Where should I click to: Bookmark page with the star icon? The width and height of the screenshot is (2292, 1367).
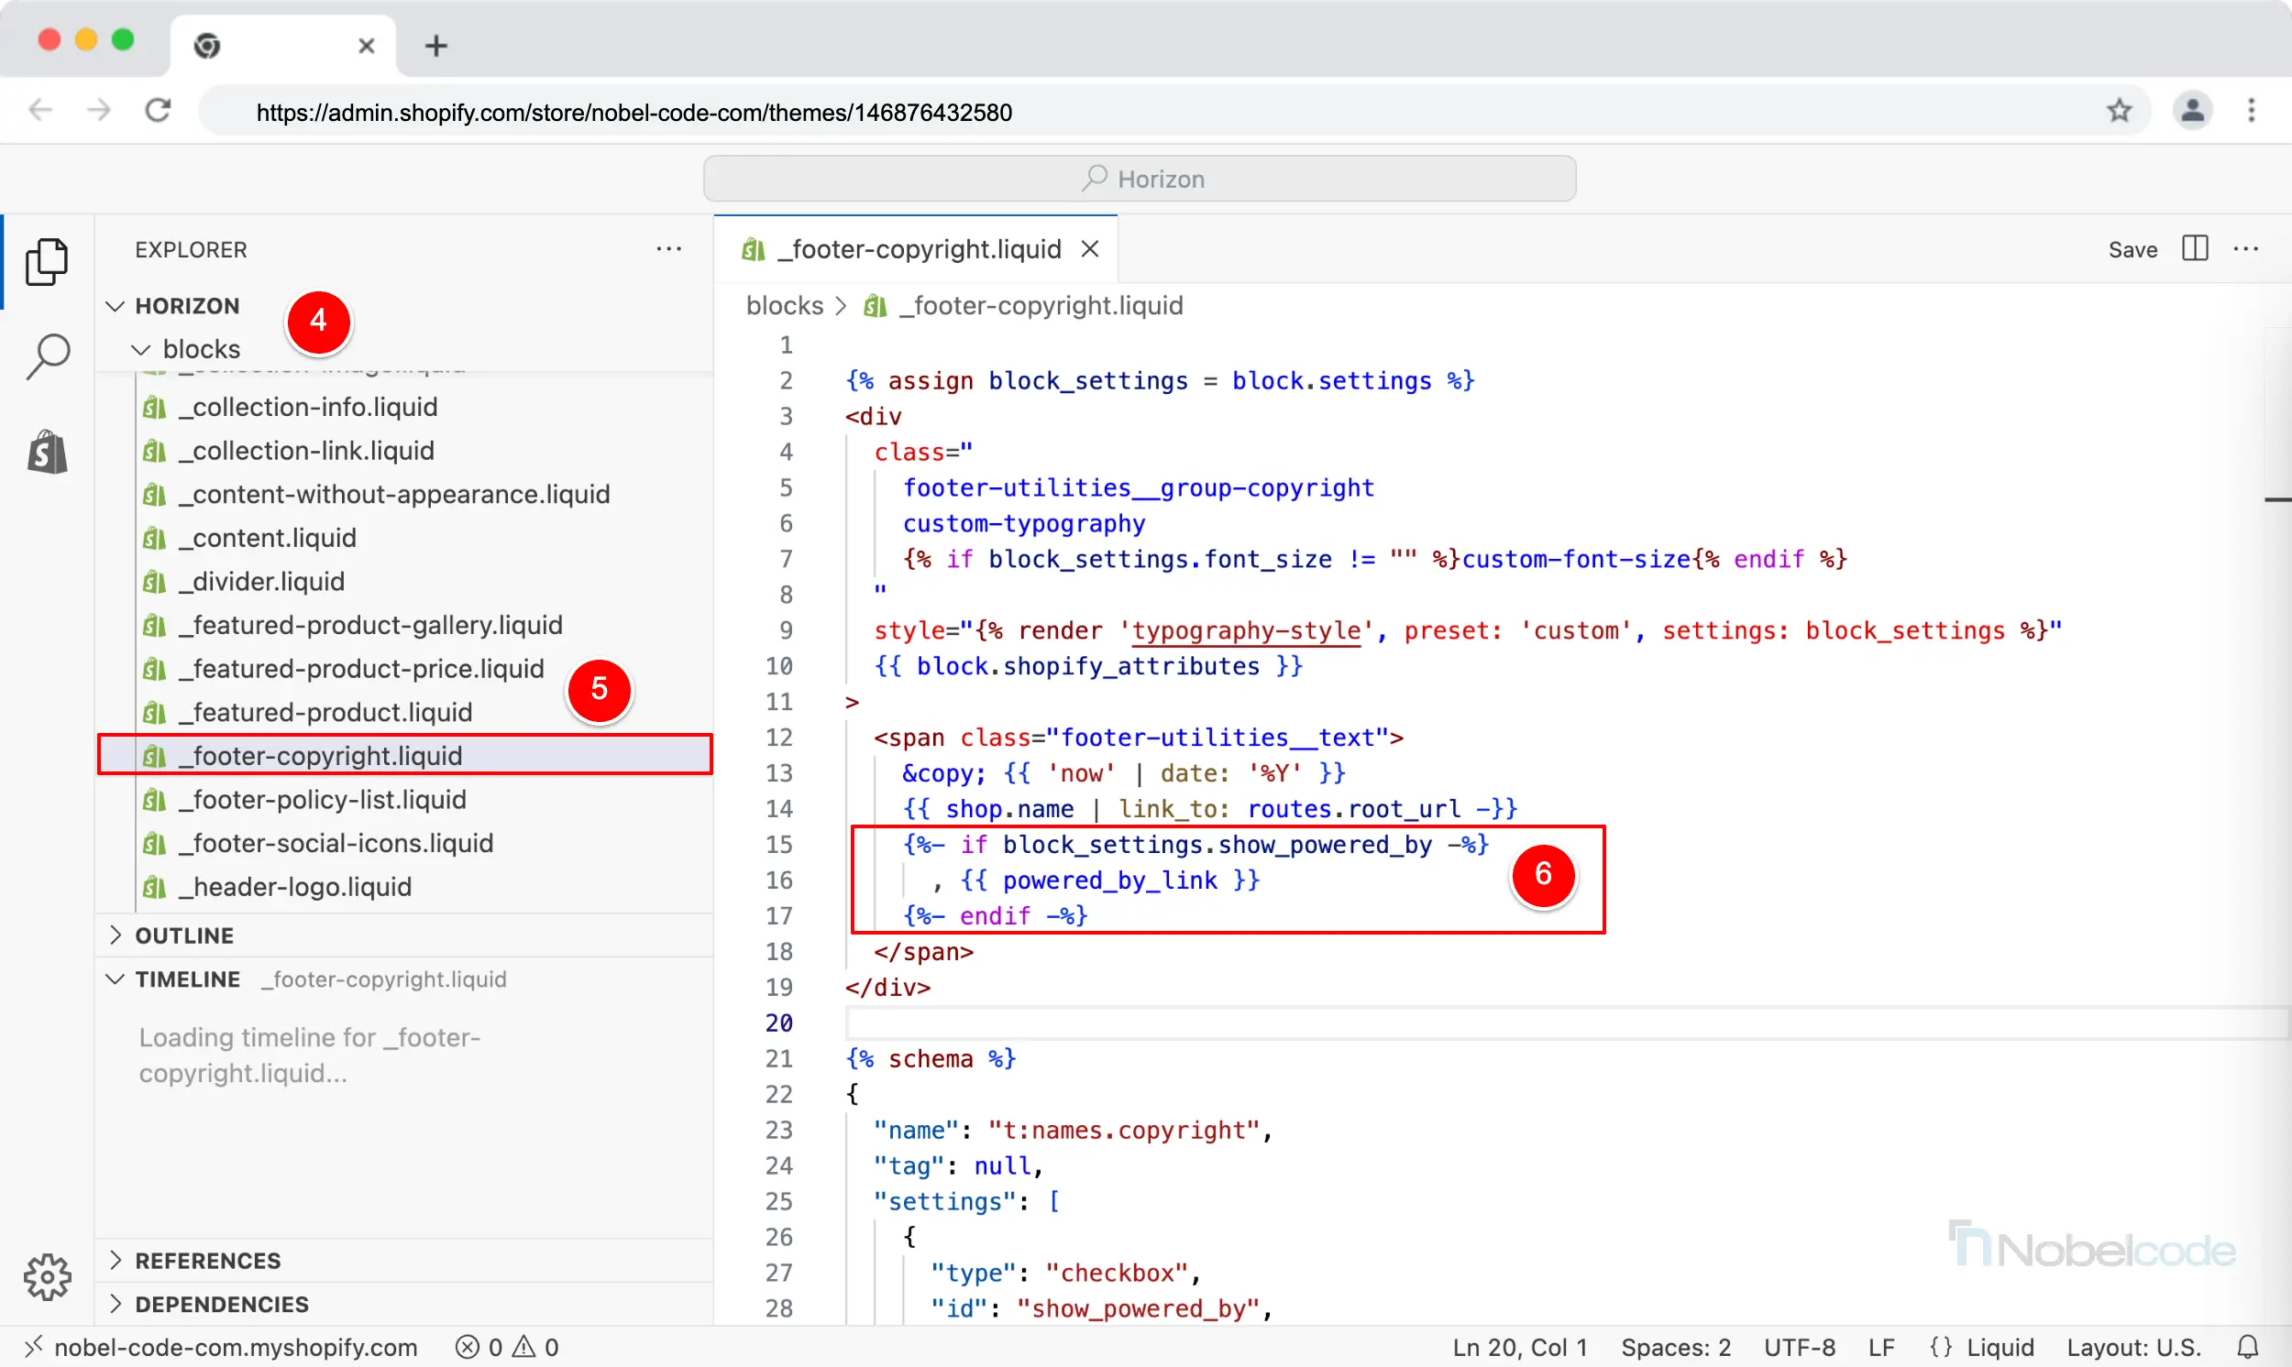(2119, 112)
